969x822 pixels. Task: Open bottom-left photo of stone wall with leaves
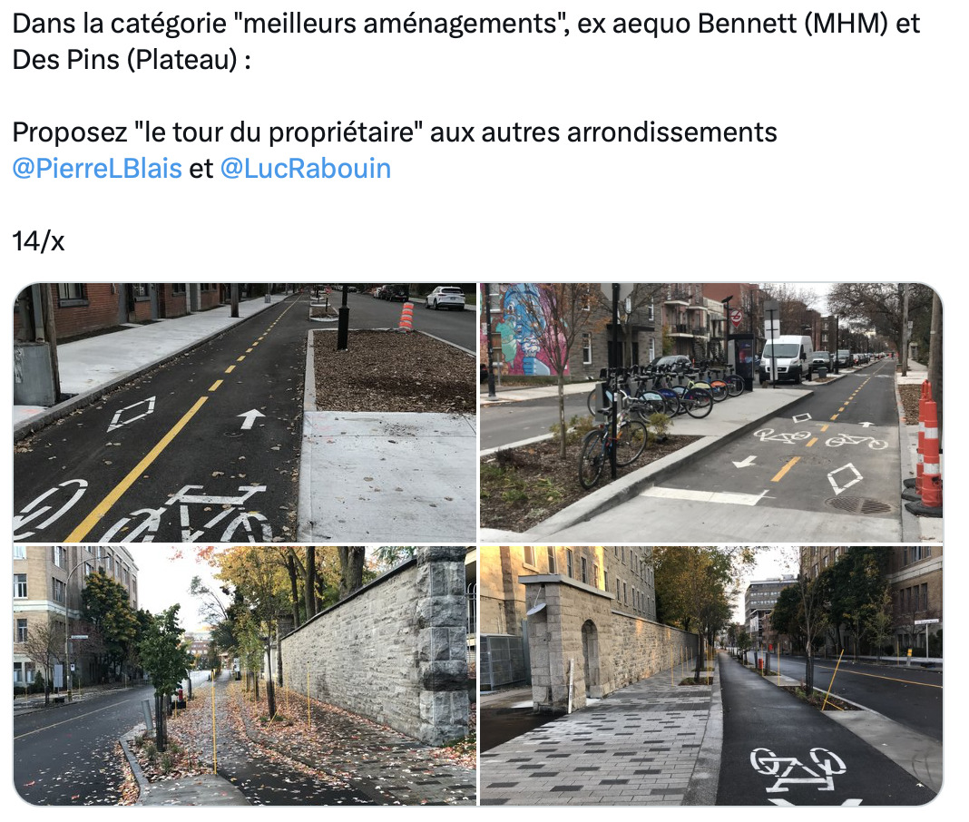(x=245, y=676)
